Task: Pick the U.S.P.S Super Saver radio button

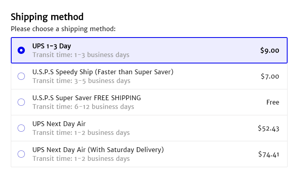Action: pos(21,102)
